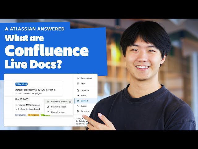
Task: Click the Atlassian logo triangle
Action: click(6, 29)
